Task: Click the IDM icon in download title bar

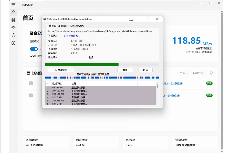Action: click(45, 19)
